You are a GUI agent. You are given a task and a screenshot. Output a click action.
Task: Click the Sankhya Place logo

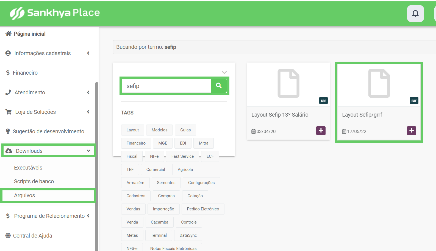[55, 13]
